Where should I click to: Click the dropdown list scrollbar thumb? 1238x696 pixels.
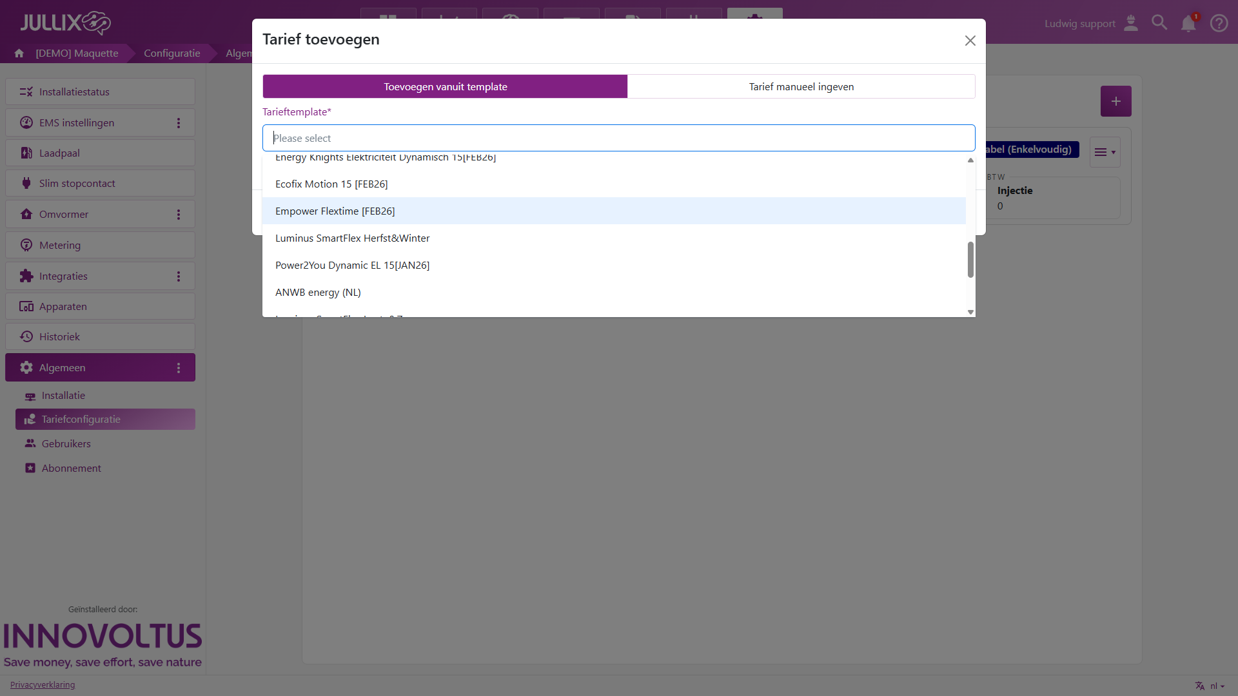click(970, 260)
